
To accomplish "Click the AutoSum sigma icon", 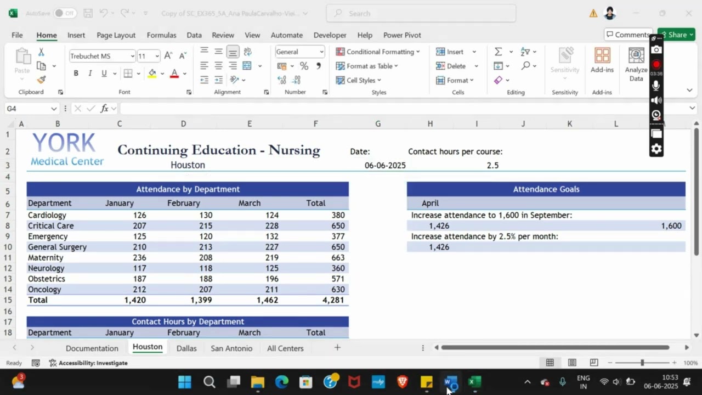I will pos(498,52).
